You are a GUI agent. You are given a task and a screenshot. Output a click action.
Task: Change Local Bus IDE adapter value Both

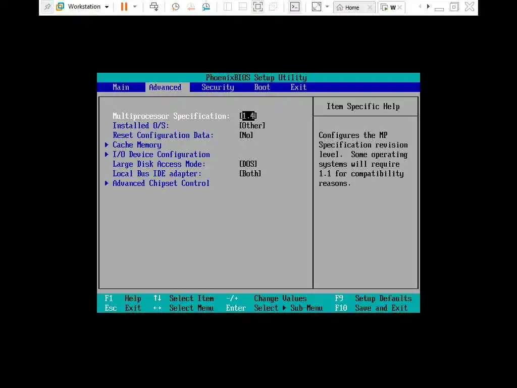(250, 174)
